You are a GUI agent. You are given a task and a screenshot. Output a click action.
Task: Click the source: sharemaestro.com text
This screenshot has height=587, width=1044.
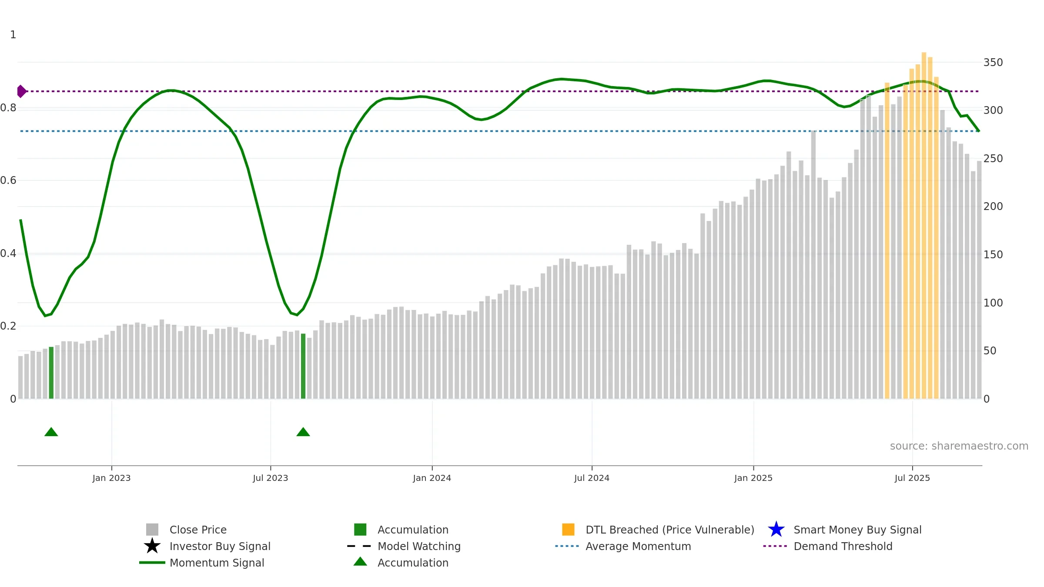(959, 446)
